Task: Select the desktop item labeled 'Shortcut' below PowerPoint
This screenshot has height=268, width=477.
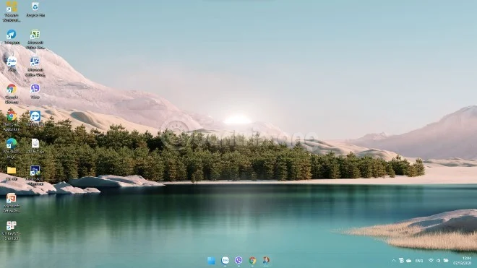Action: point(12,230)
